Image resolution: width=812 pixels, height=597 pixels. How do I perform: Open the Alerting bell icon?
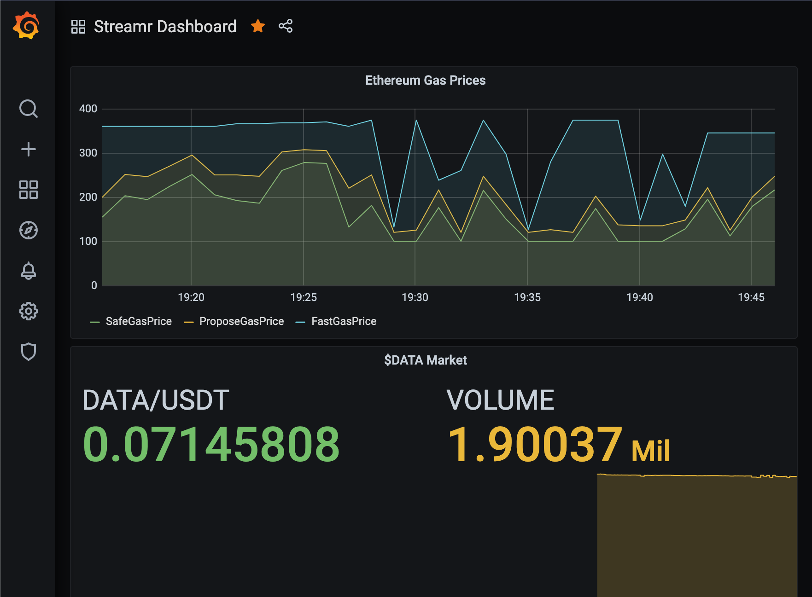pos(28,271)
